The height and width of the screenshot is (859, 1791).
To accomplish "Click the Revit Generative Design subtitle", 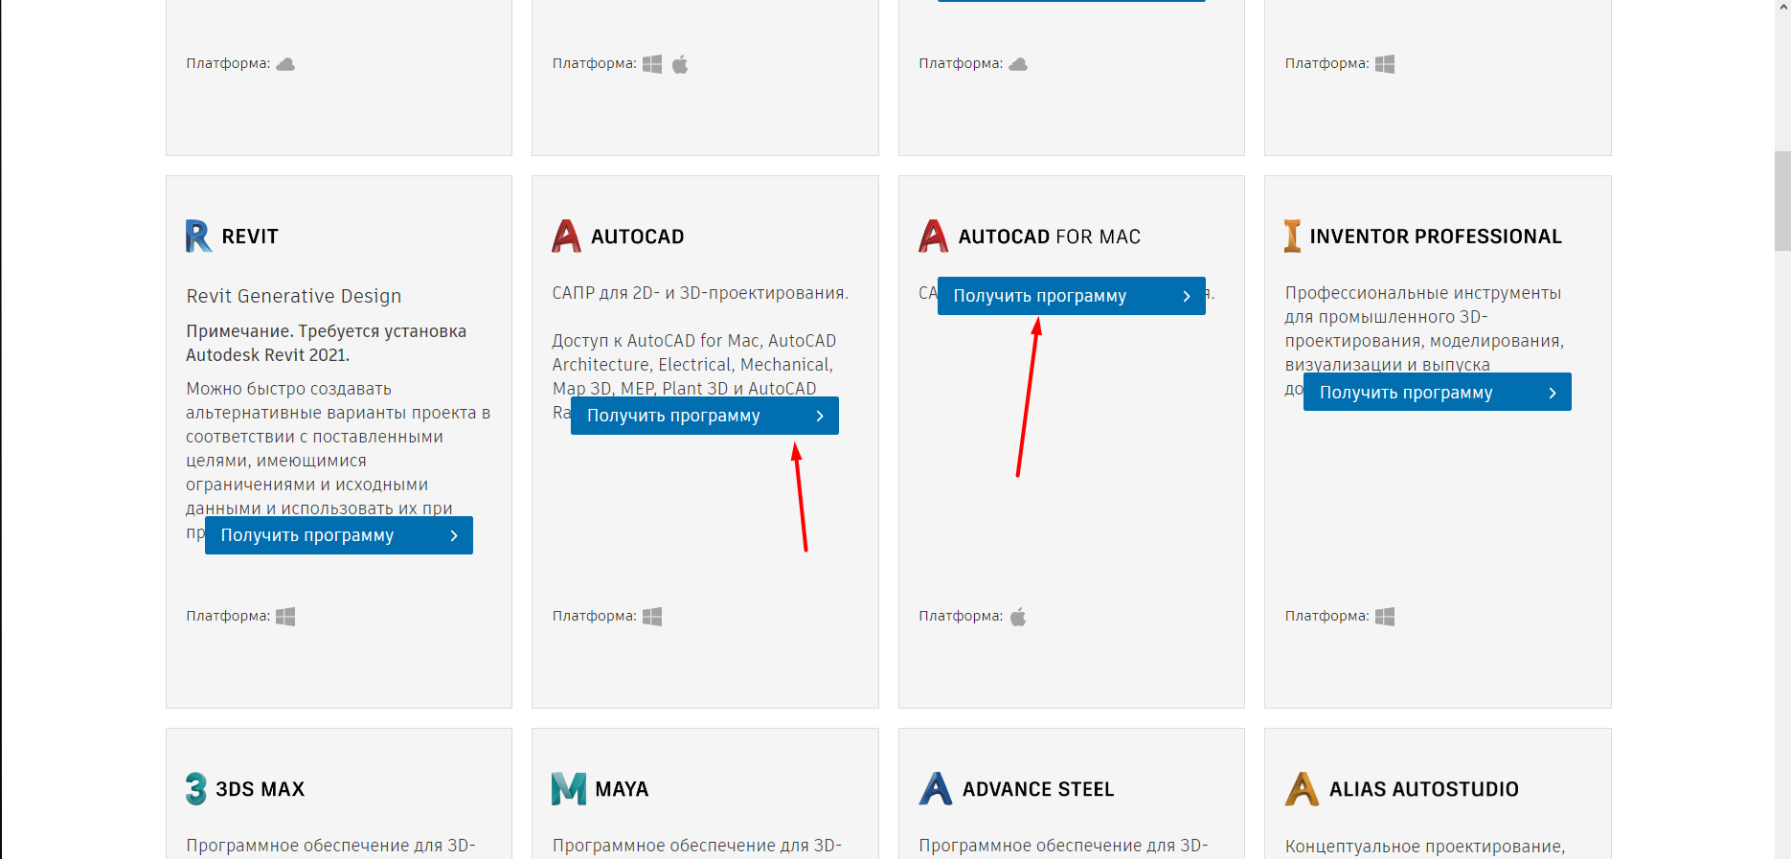I will tap(294, 296).
